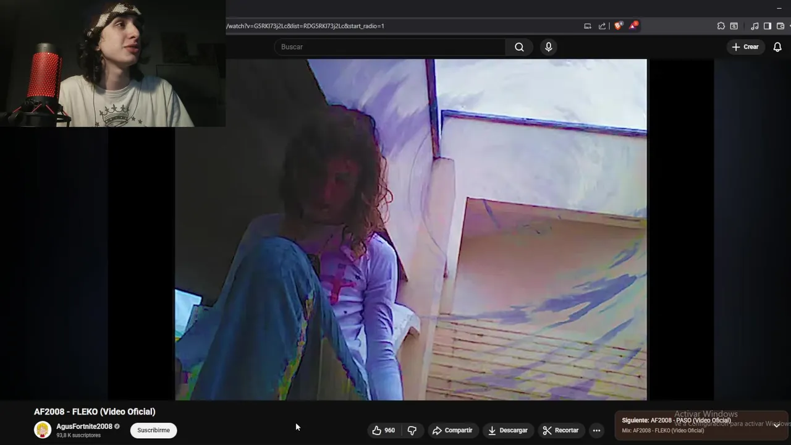Open Brave Shields lion icon
791x445 pixels.
click(x=618, y=26)
